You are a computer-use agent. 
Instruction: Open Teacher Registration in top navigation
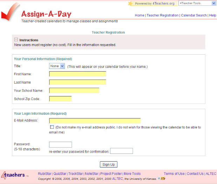(163, 15)
